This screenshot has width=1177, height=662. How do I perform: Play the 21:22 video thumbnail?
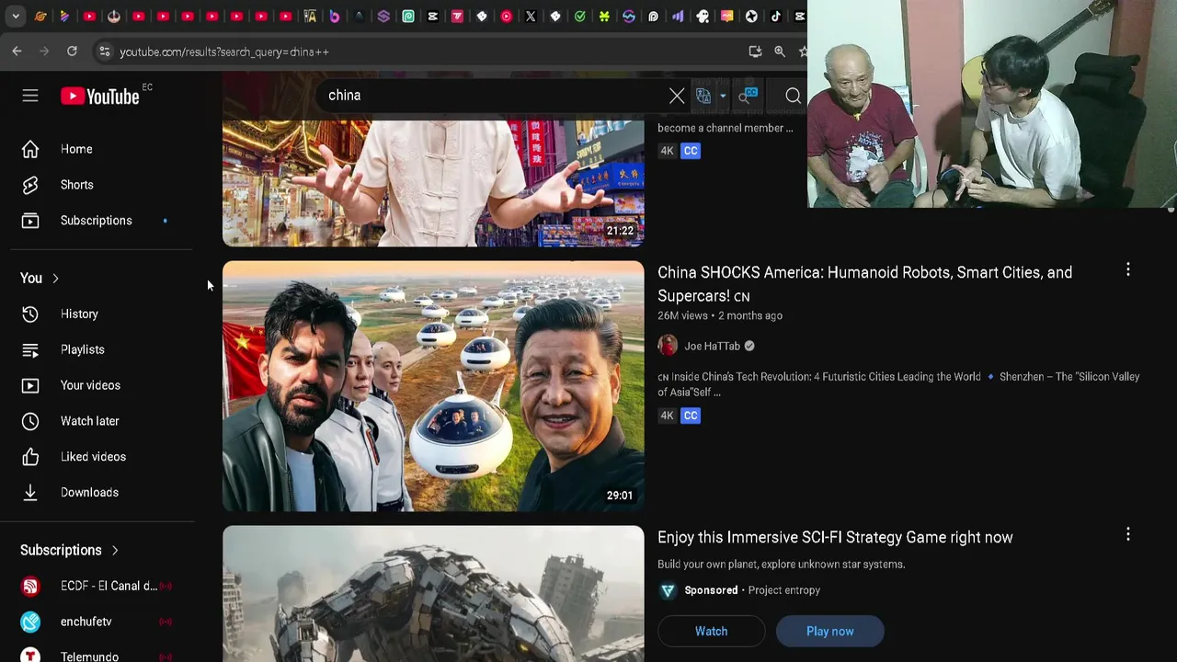point(433,183)
